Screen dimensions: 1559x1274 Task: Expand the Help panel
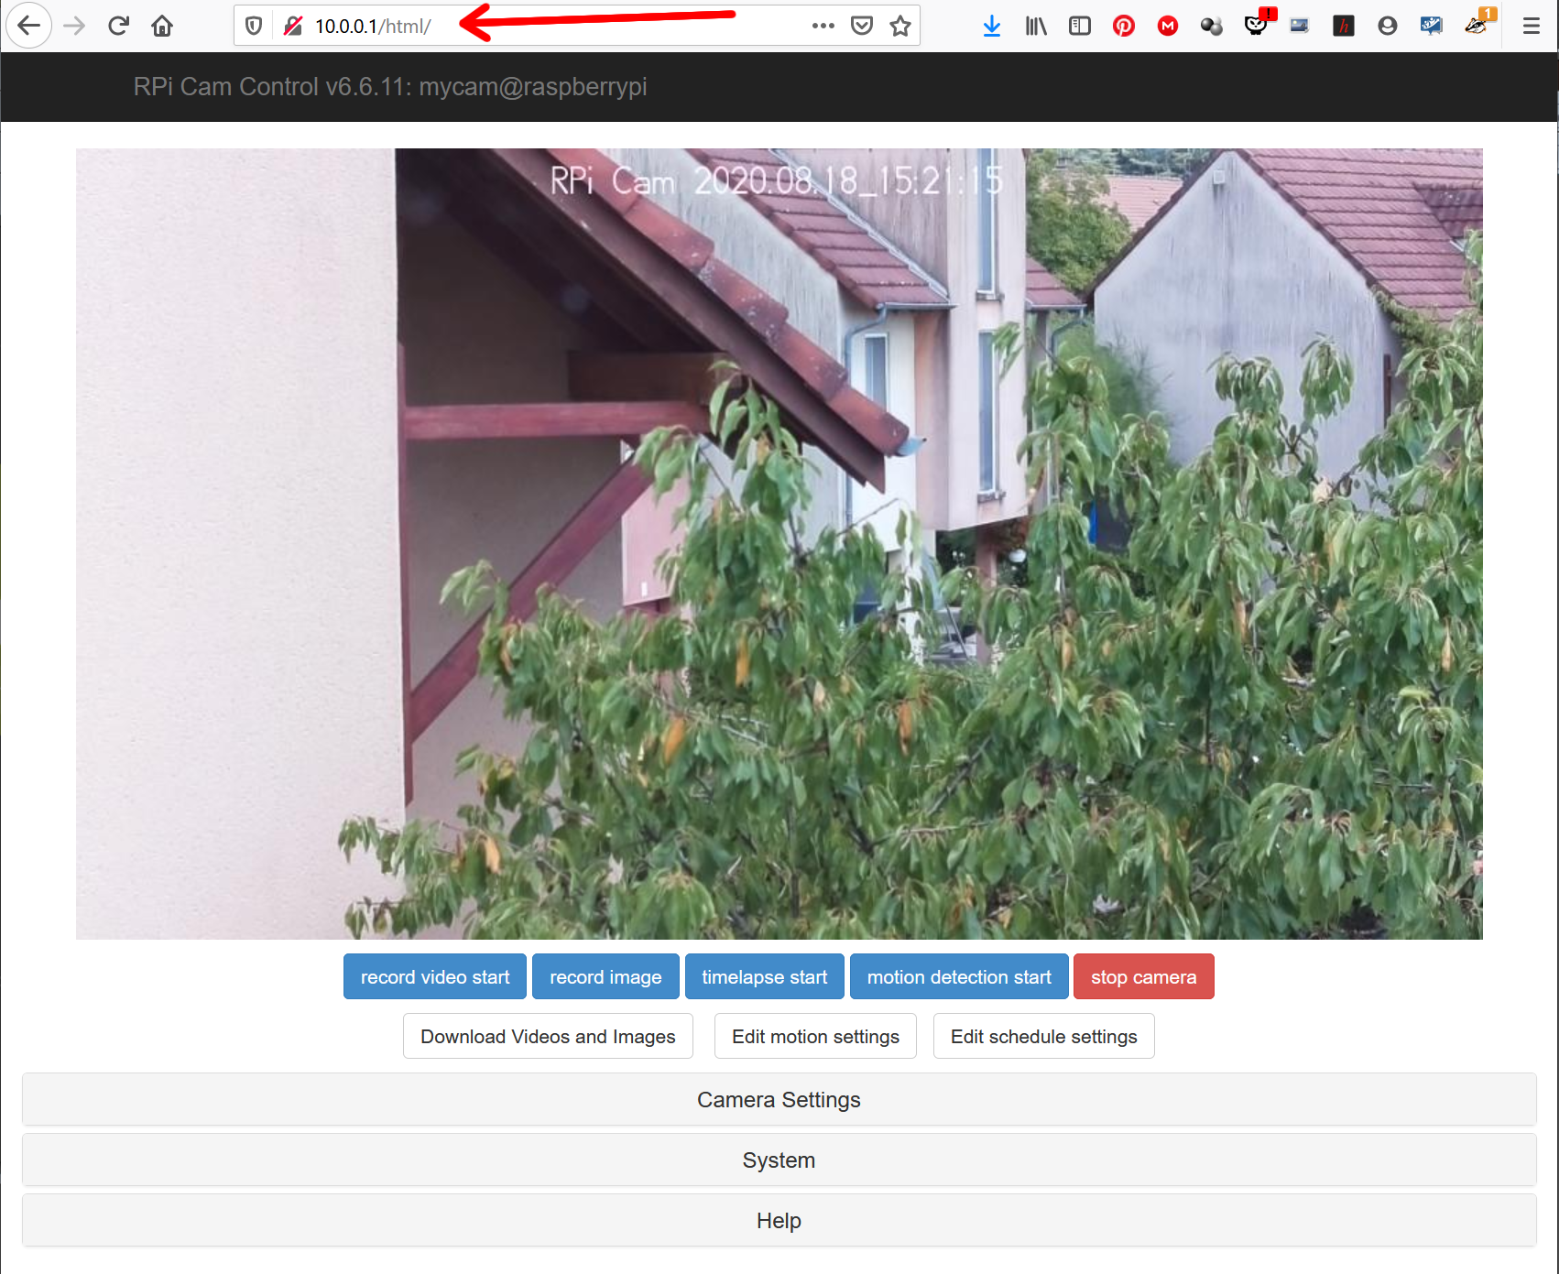(779, 1221)
